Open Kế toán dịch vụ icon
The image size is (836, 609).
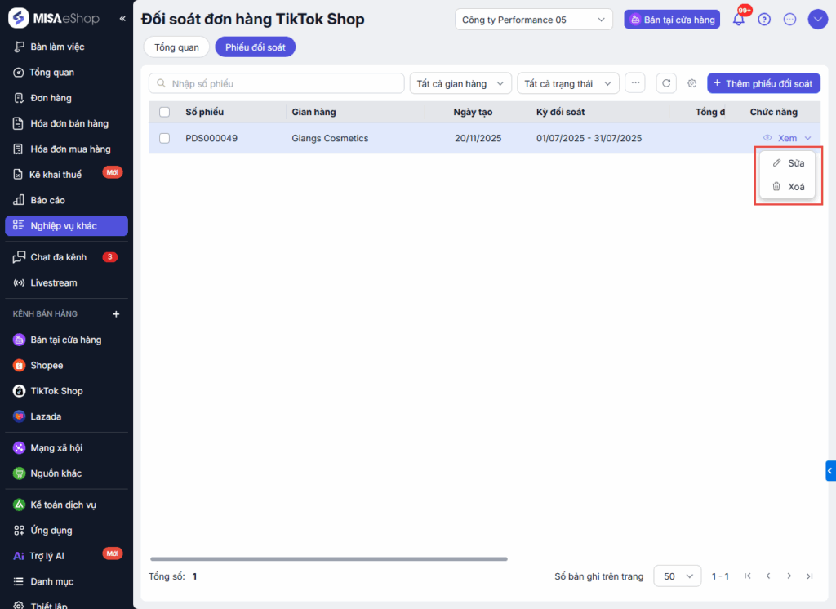coord(20,505)
